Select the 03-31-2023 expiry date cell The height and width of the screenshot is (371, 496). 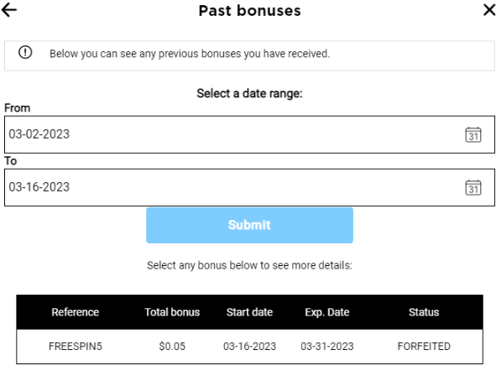[327, 347]
